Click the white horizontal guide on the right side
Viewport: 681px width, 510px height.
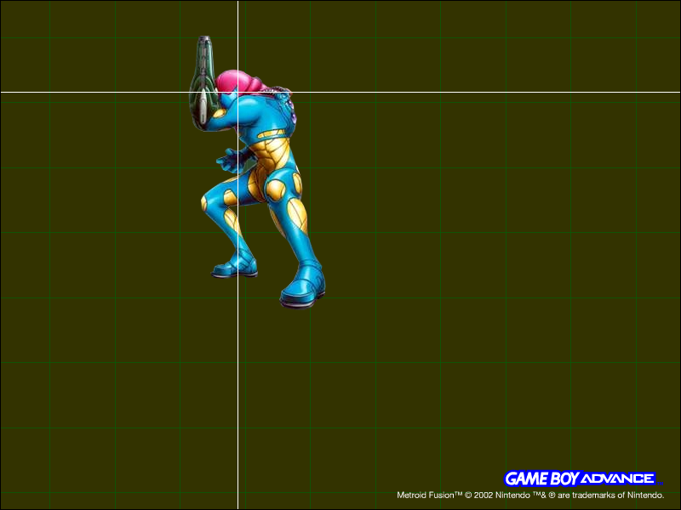[x=511, y=92]
